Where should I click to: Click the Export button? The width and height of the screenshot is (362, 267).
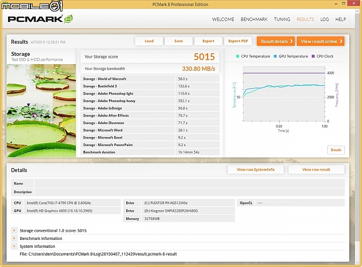pos(208,41)
